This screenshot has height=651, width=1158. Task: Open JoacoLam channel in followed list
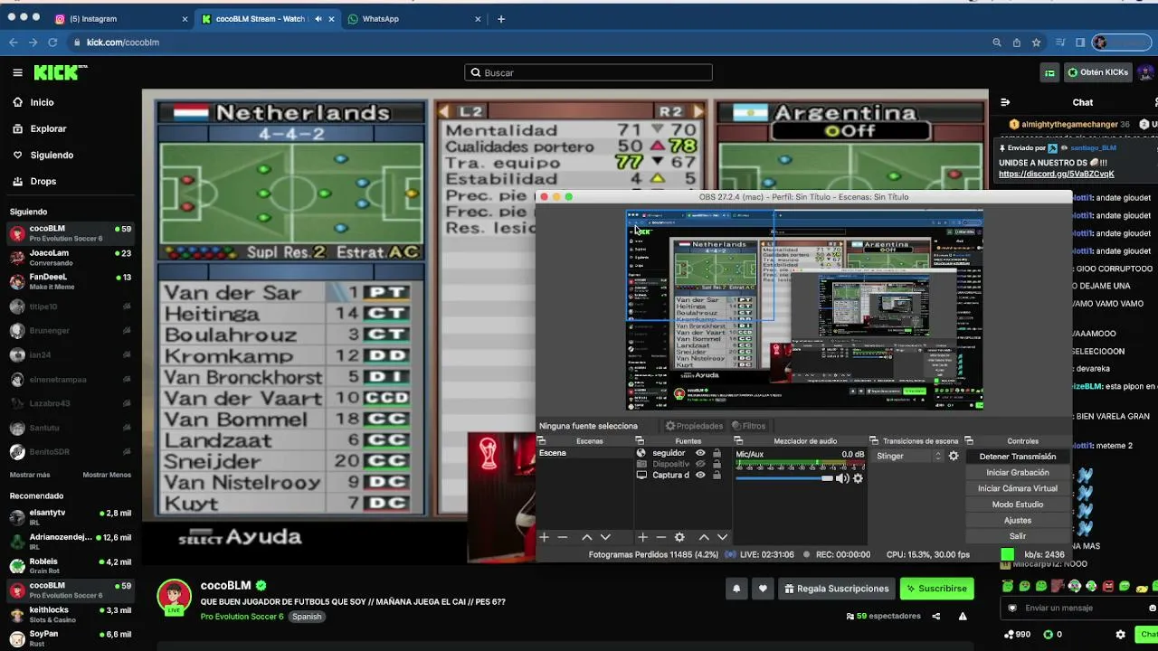[71, 258]
